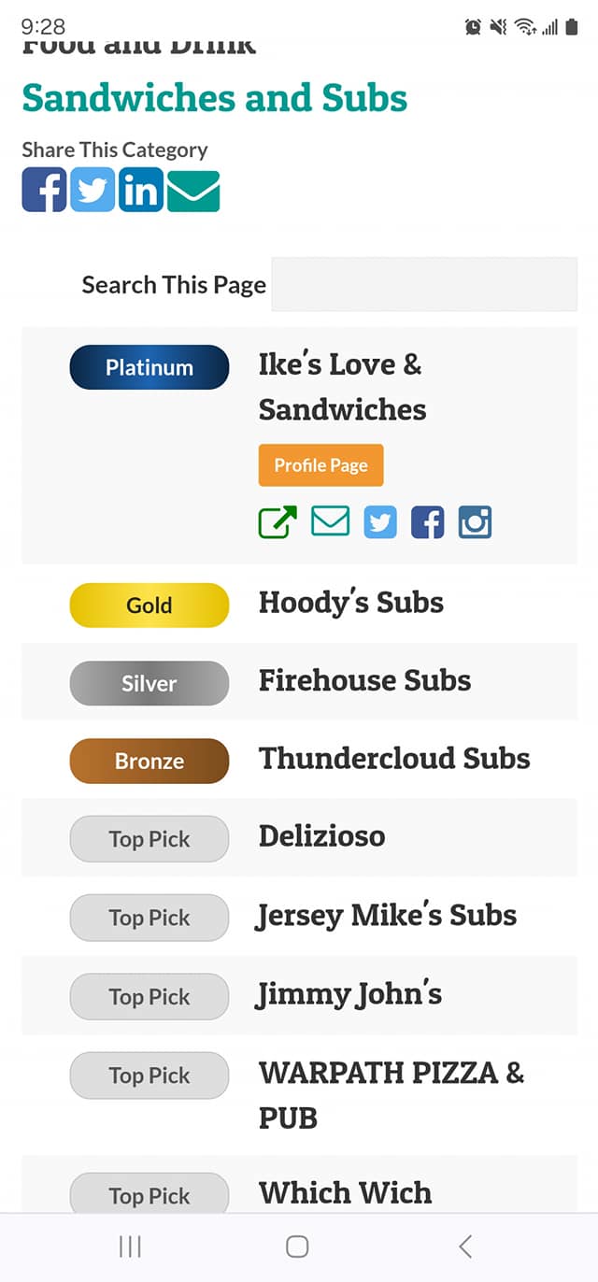Open Jersey Mike's Subs listing
598x1282 pixels.
387,915
